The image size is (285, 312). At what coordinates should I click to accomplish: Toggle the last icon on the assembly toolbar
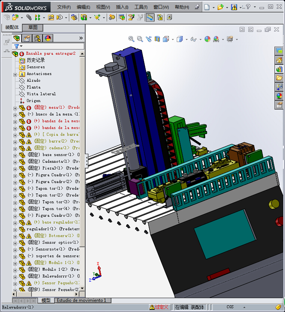click(169, 18)
